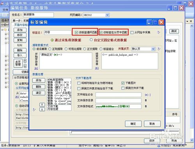Open help icon next to 默认页 dropdown
This screenshot has height=149, width=195.
coord(159,49)
